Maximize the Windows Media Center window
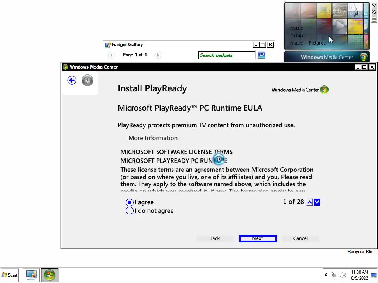378x283 pixels. 364,67
